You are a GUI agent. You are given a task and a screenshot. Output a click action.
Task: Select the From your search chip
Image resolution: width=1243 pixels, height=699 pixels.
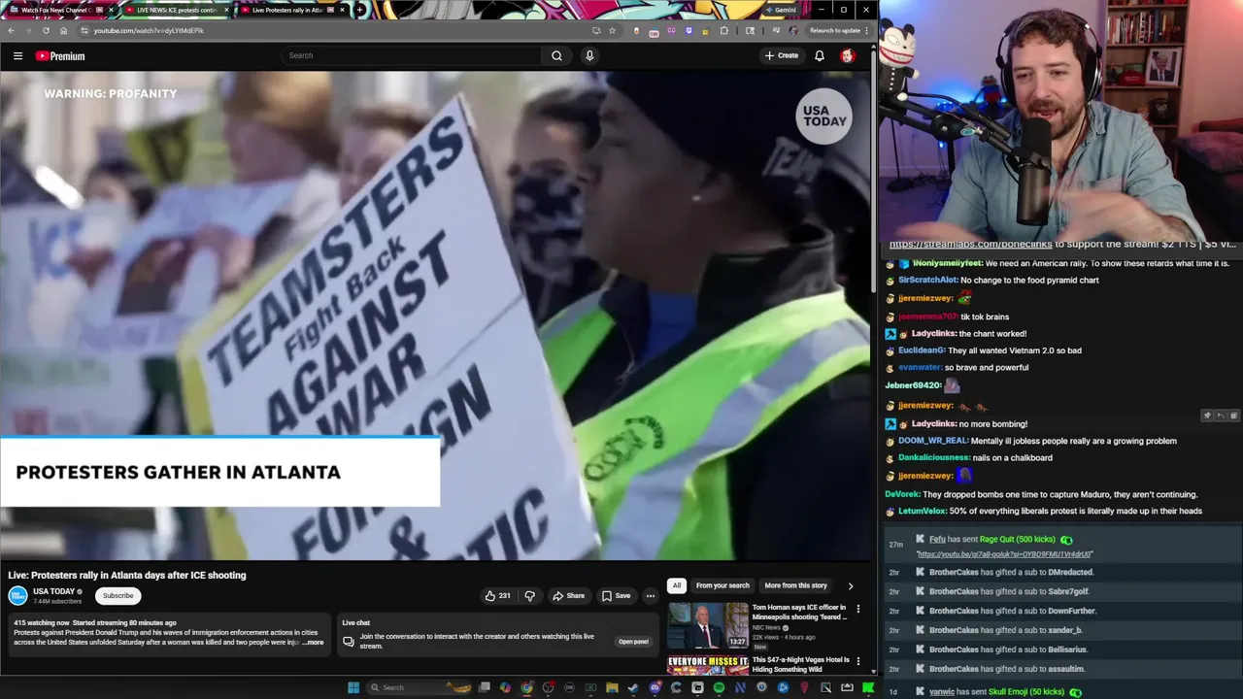[x=722, y=585]
